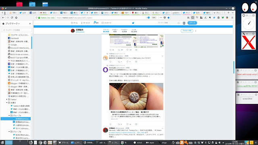Open the Google bookmark in sidebar

point(14,45)
